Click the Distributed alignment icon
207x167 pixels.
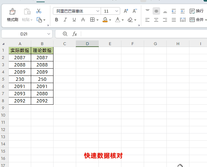(183, 20)
